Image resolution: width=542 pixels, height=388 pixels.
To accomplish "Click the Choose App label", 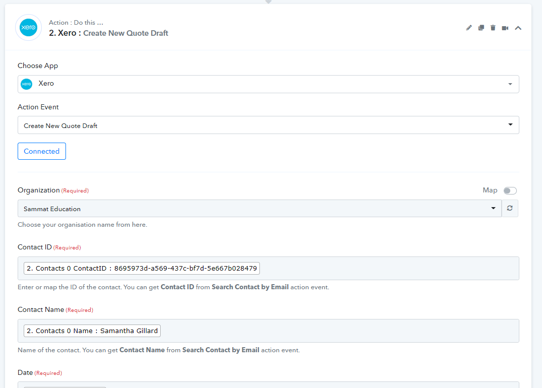I will (38, 66).
